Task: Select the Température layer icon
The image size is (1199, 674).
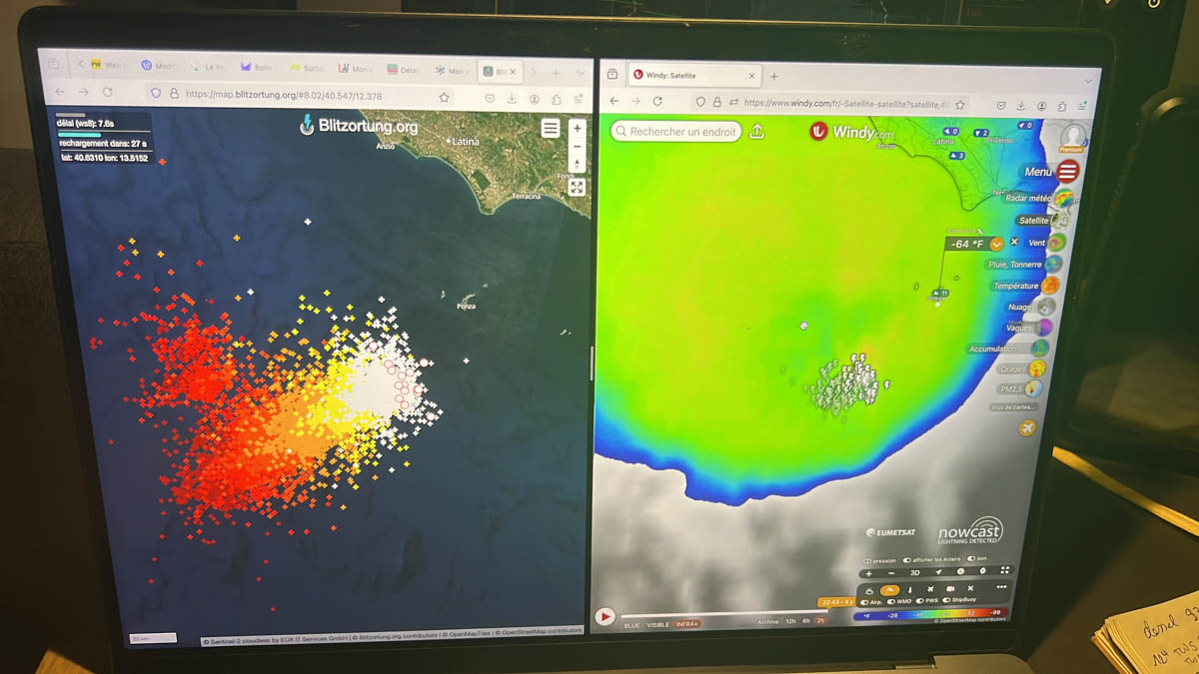Action: [1050, 286]
